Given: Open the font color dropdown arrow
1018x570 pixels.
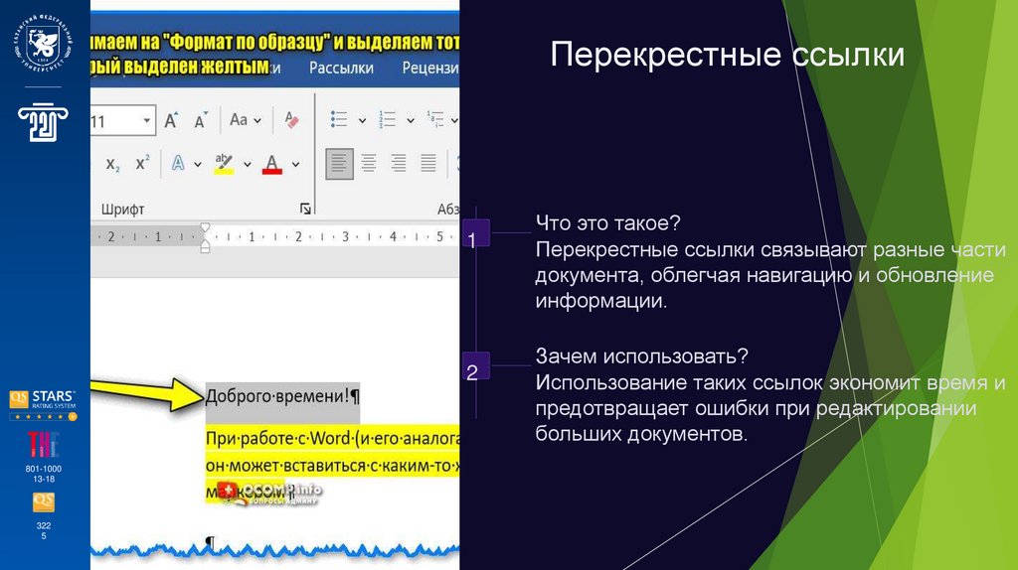Looking at the screenshot, I should [x=295, y=165].
